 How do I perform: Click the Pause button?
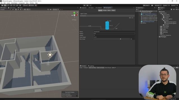click(x=88, y=5)
